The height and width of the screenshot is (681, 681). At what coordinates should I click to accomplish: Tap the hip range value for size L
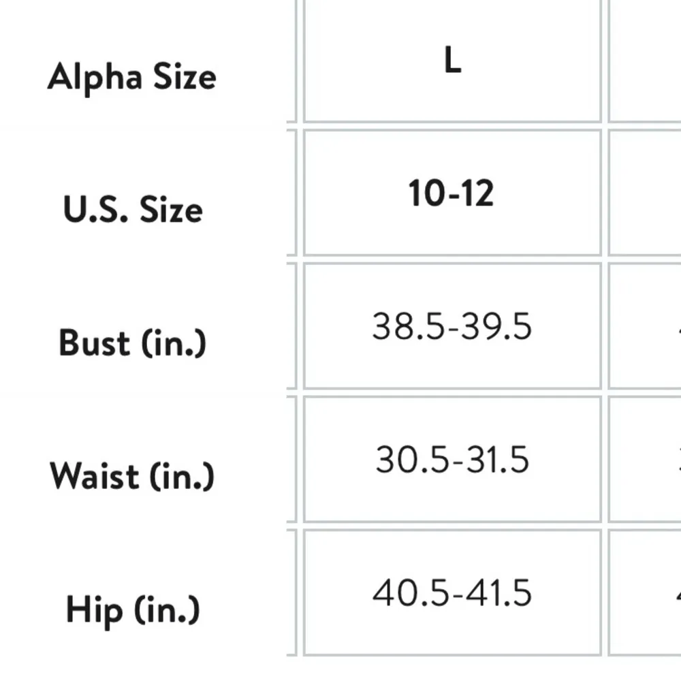coord(452,592)
